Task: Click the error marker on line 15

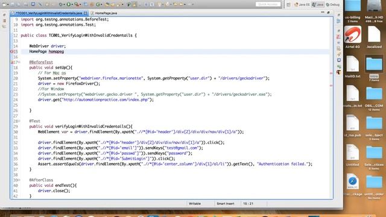Action: 11,52
